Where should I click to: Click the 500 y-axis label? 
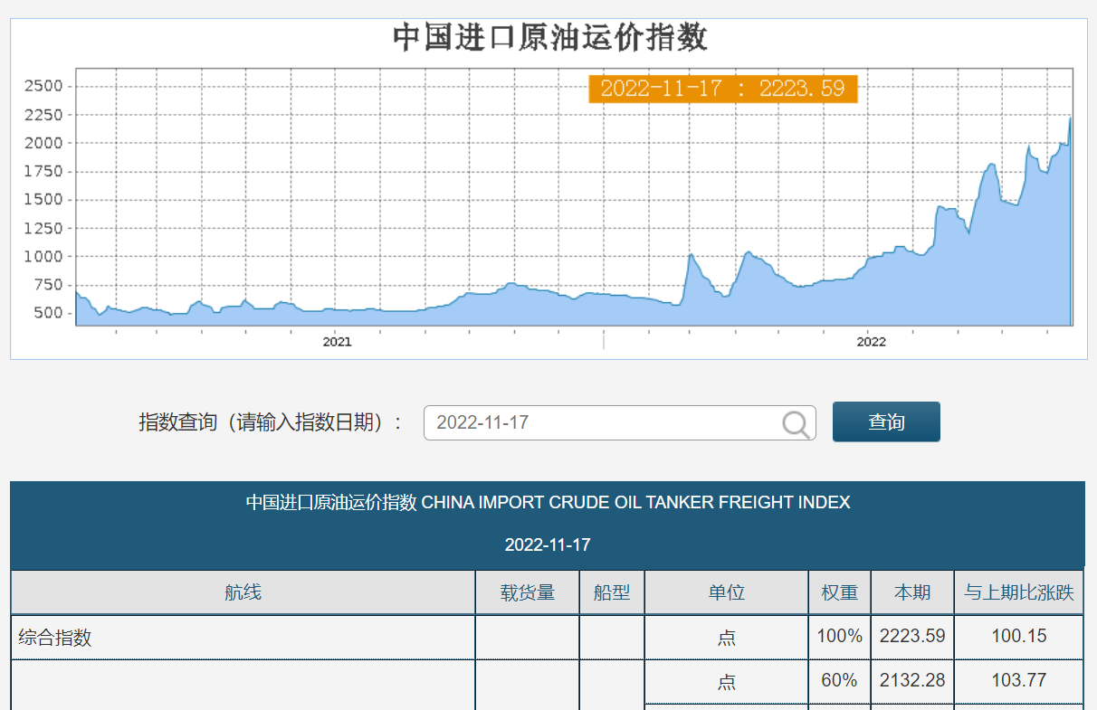(x=48, y=313)
